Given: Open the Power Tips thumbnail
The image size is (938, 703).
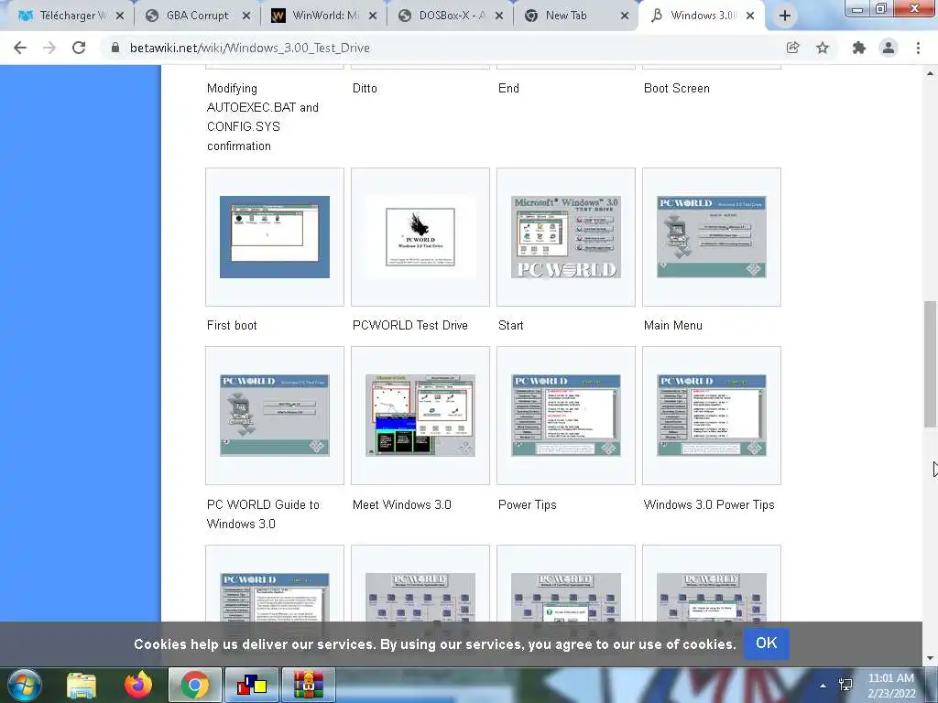Looking at the screenshot, I should pos(566,416).
